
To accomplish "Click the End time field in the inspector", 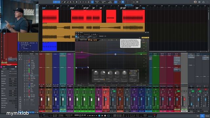I will point(13,73).
